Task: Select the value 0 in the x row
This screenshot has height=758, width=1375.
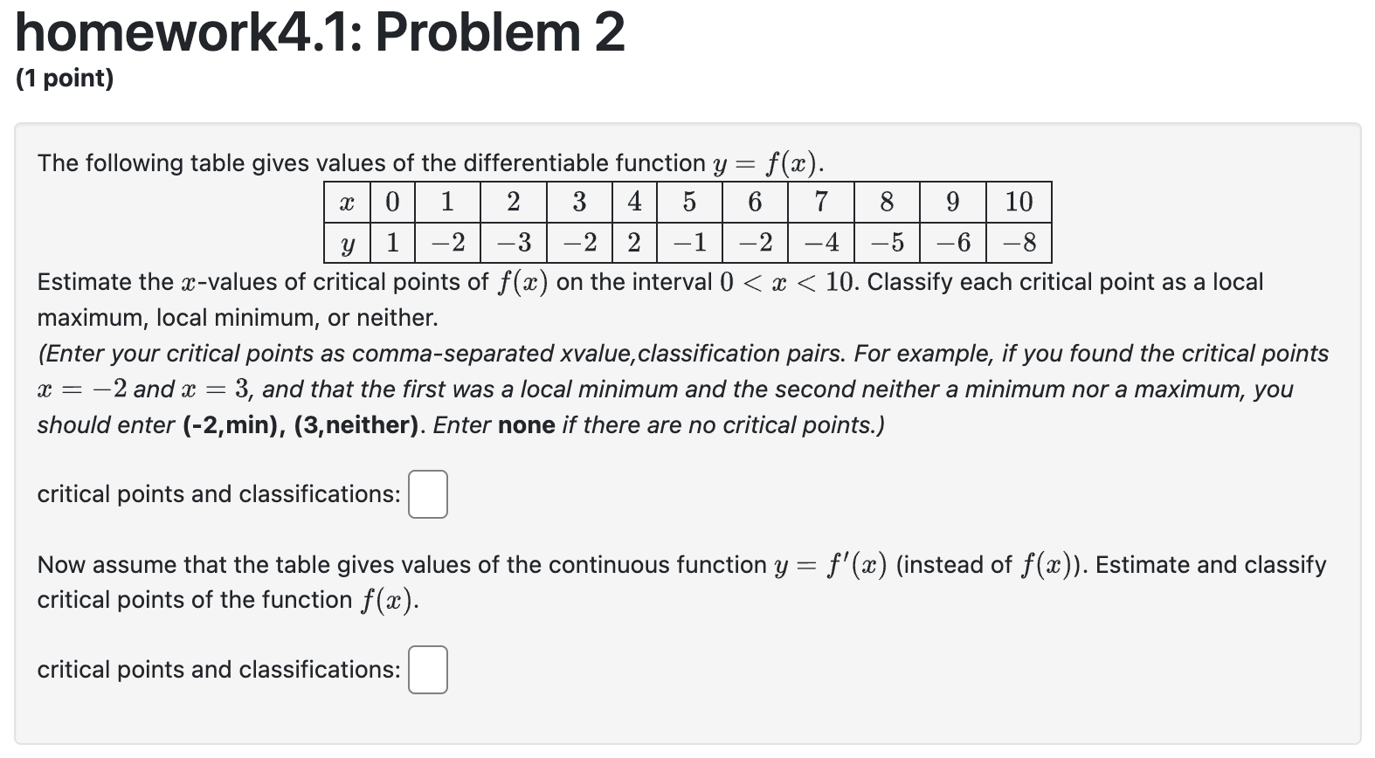Action: click(392, 202)
